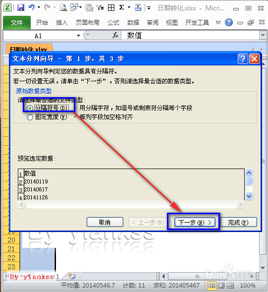Click status bar 平均值: 20140546.7 value

pyautogui.click(x=88, y=285)
